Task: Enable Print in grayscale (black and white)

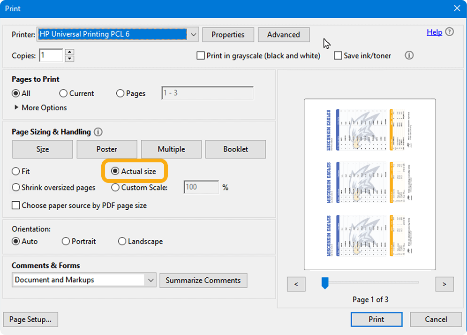Action: pos(201,55)
